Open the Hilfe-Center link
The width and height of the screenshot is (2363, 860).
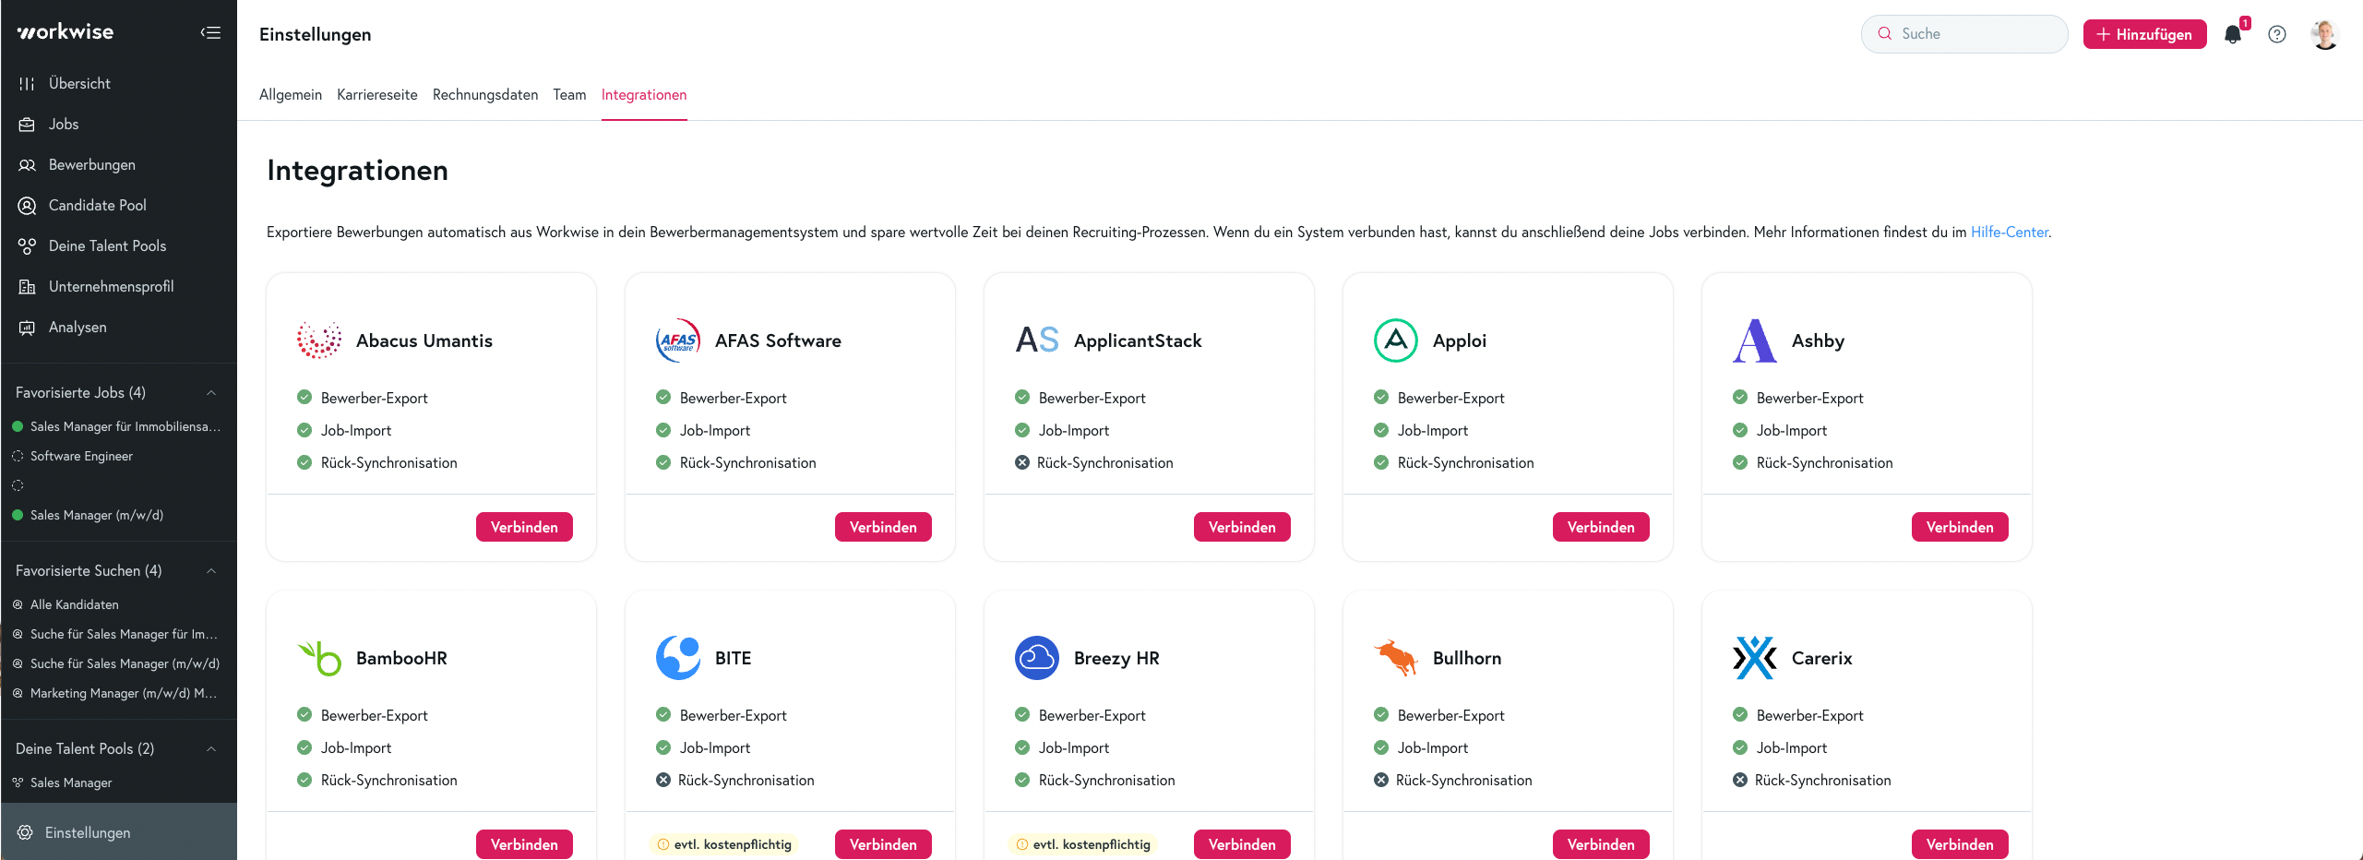coord(2010,232)
